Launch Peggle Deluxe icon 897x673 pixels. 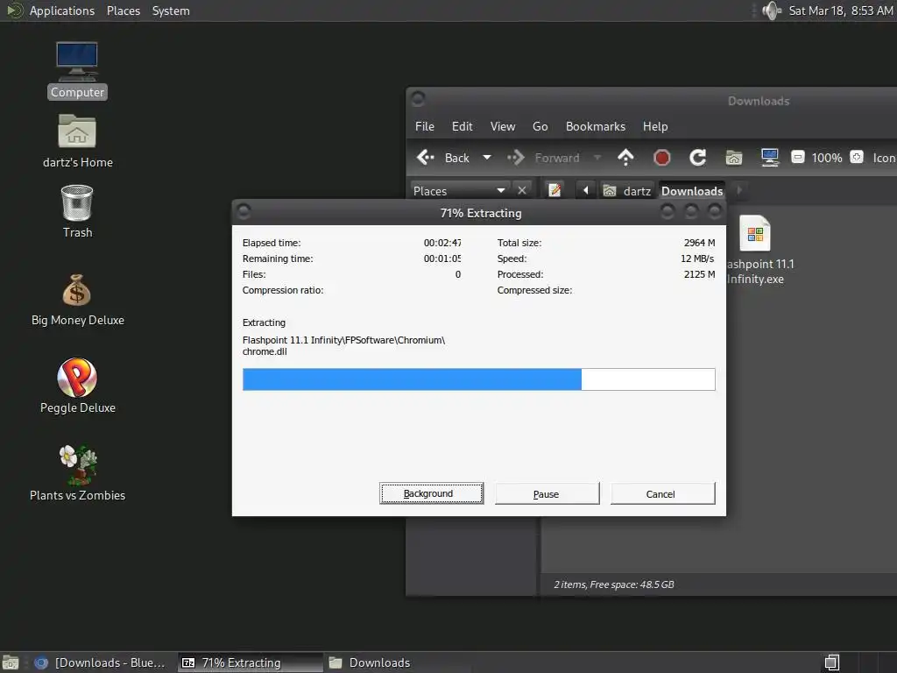pyautogui.click(x=77, y=386)
